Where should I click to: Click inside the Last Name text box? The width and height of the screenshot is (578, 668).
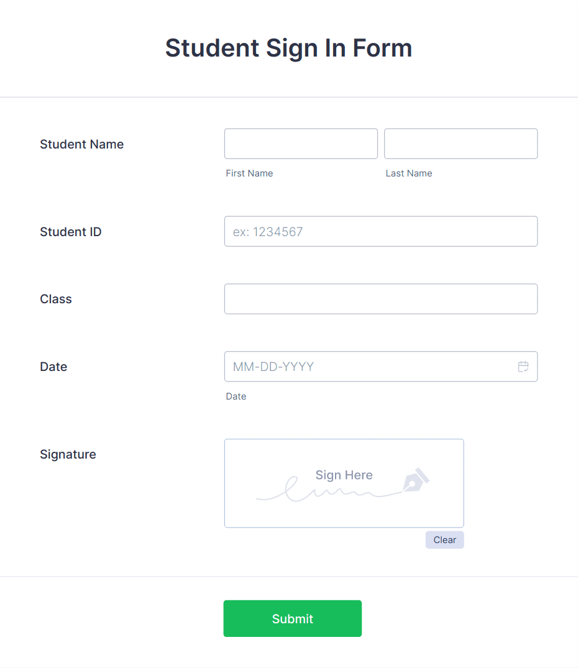pyautogui.click(x=461, y=144)
